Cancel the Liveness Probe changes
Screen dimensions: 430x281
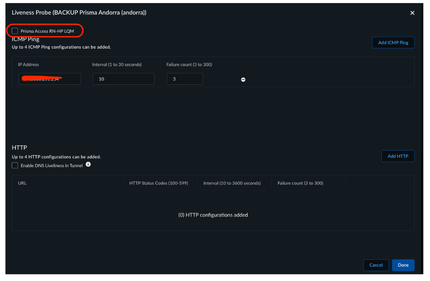[376, 265]
